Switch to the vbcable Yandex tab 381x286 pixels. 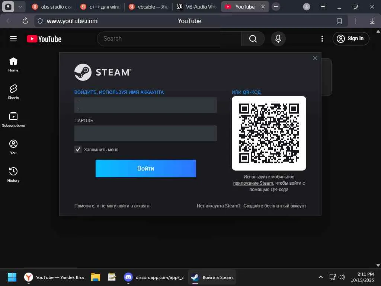(149, 7)
